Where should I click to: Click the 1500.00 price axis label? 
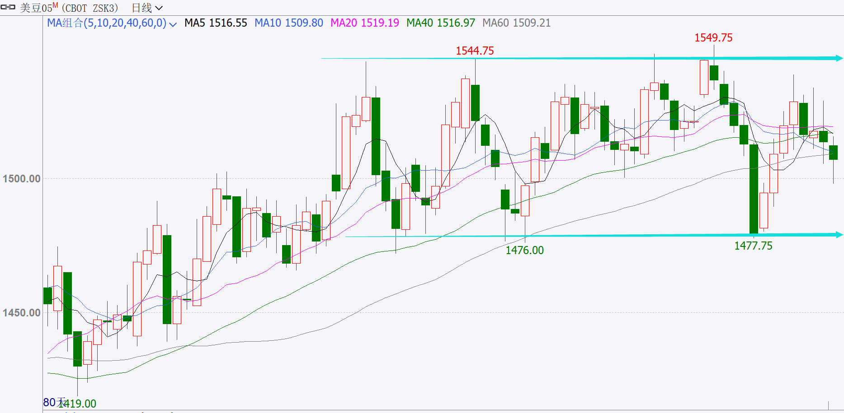point(21,179)
